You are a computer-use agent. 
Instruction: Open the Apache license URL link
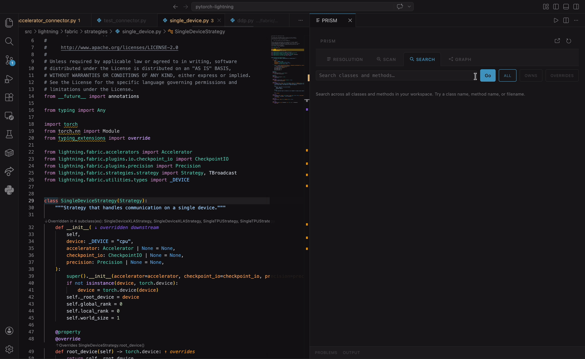120,48
